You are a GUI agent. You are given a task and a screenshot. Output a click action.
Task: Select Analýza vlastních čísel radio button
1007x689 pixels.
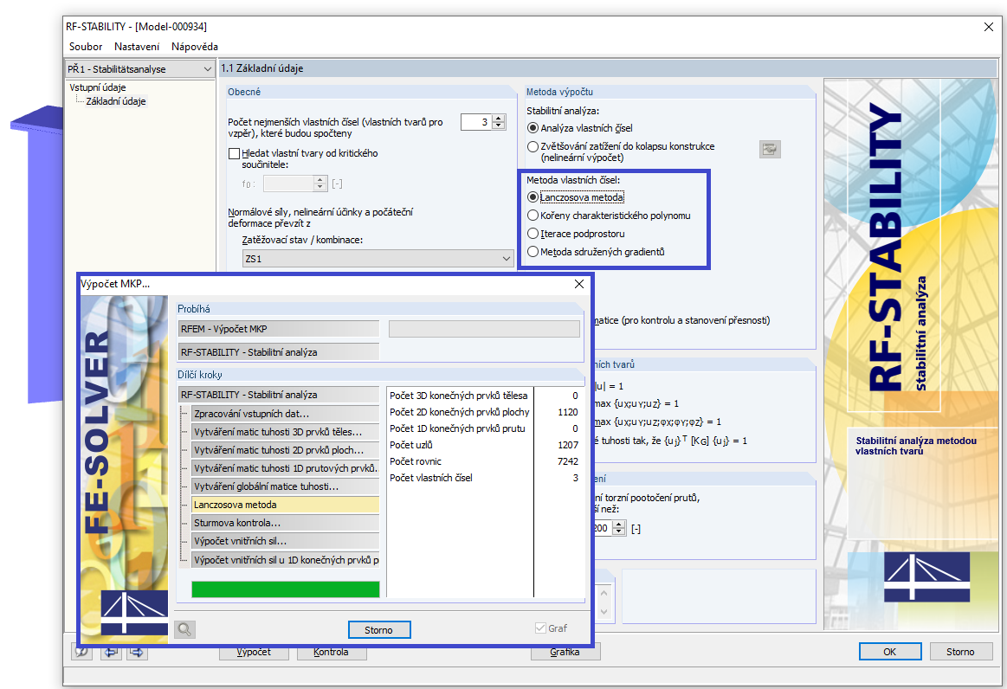click(x=533, y=128)
